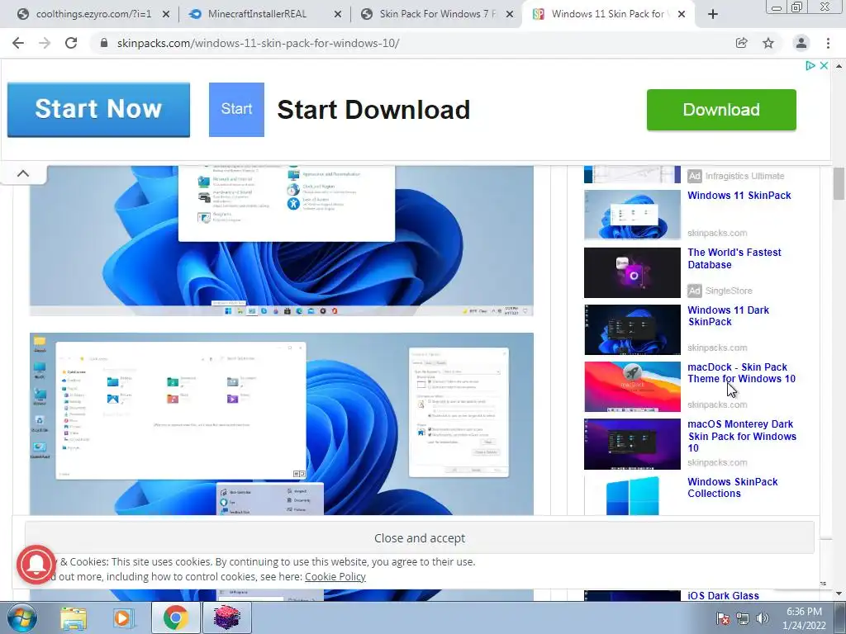Bookmark this page with the star icon
The width and height of the screenshot is (846, 634).
point(768,43)
